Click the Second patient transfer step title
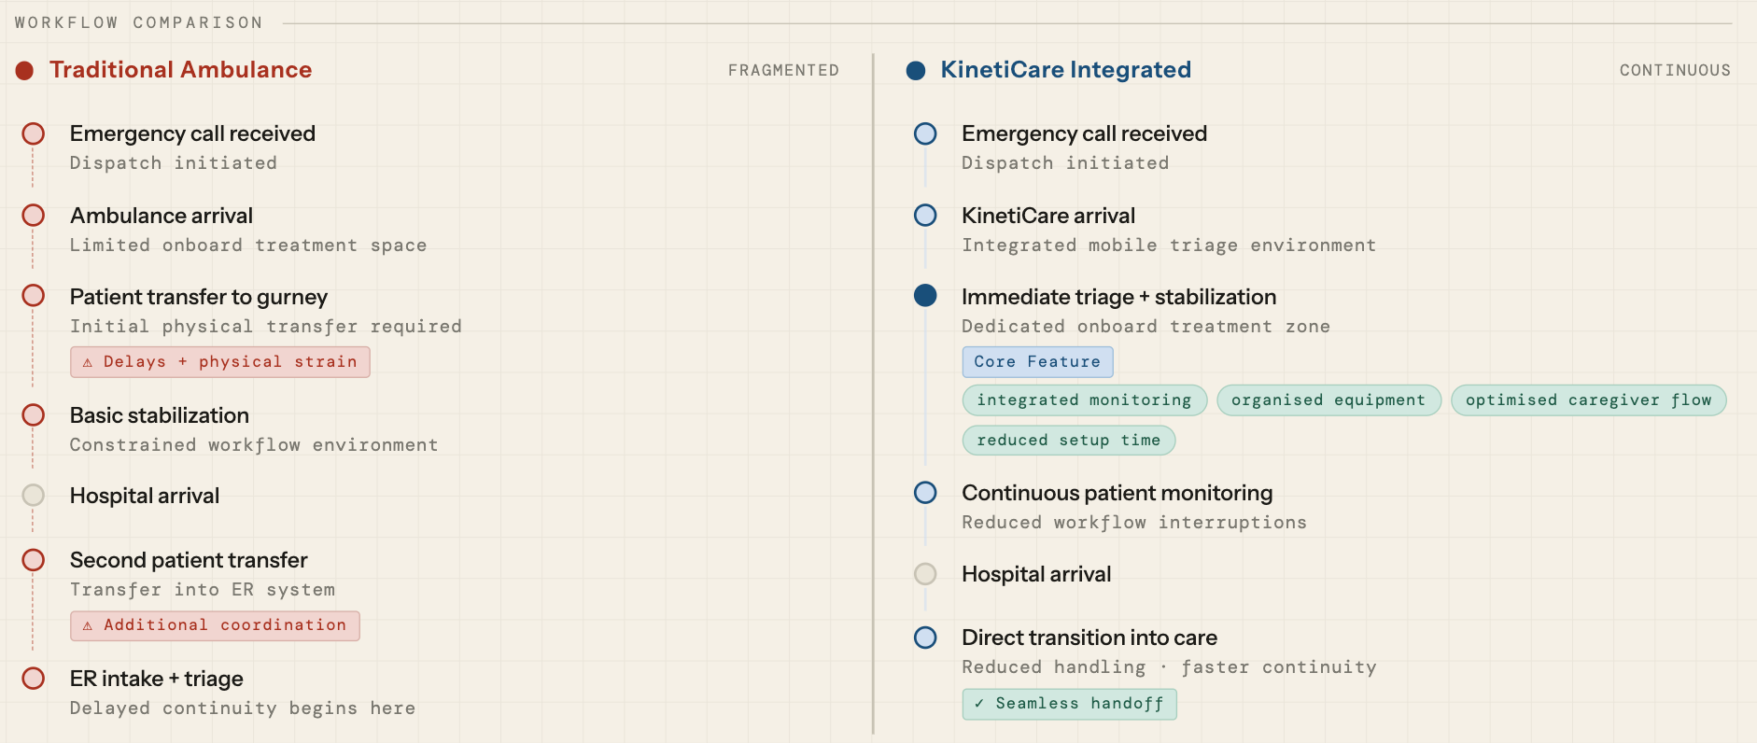Screen dimensions: 1757x743 pyautogui.click(x=189, y=560)
